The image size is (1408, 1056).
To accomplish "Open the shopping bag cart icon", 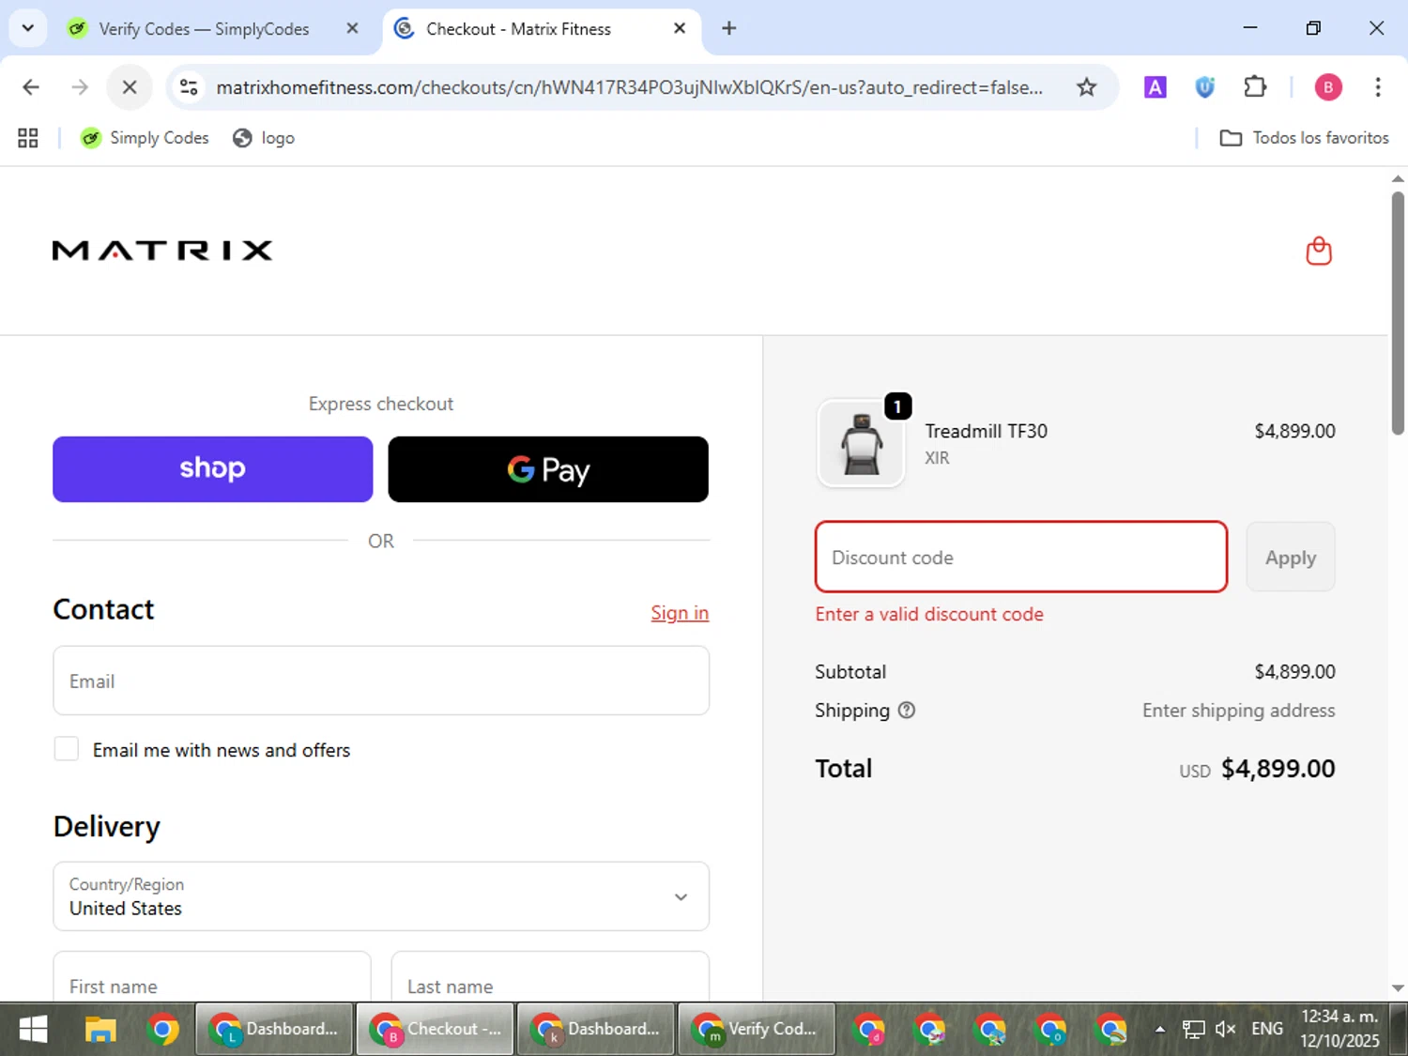I will (x=1319, y=251).
